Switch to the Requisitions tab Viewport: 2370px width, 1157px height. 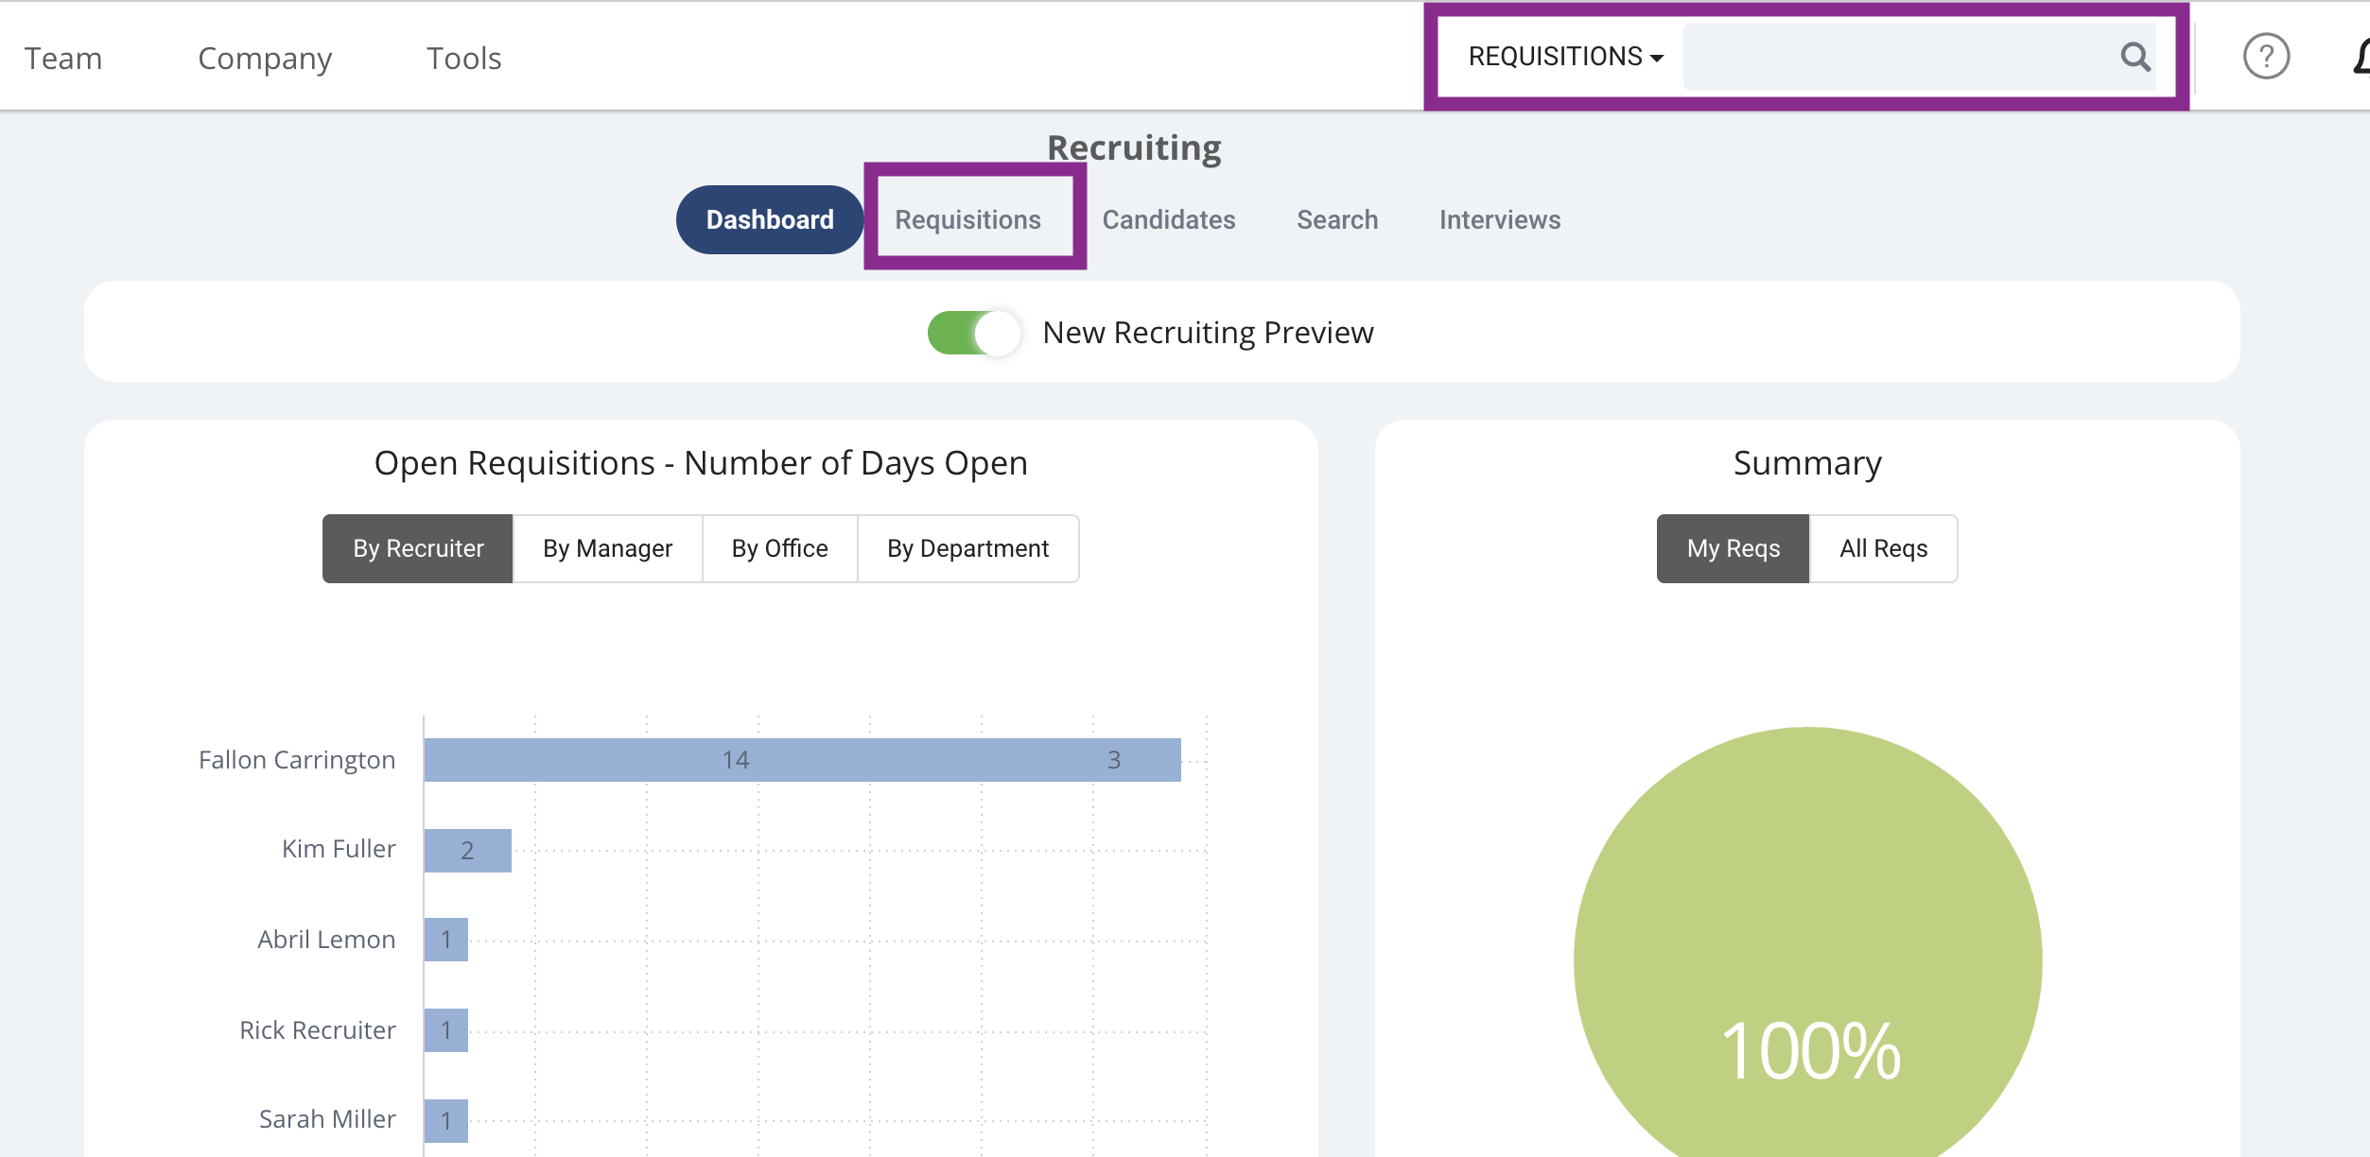[967, 219]
